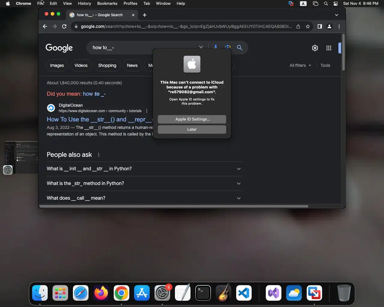Open the tab search chevron in Chrome
This screenshot has height=307, width=384.
coord(337,15)
